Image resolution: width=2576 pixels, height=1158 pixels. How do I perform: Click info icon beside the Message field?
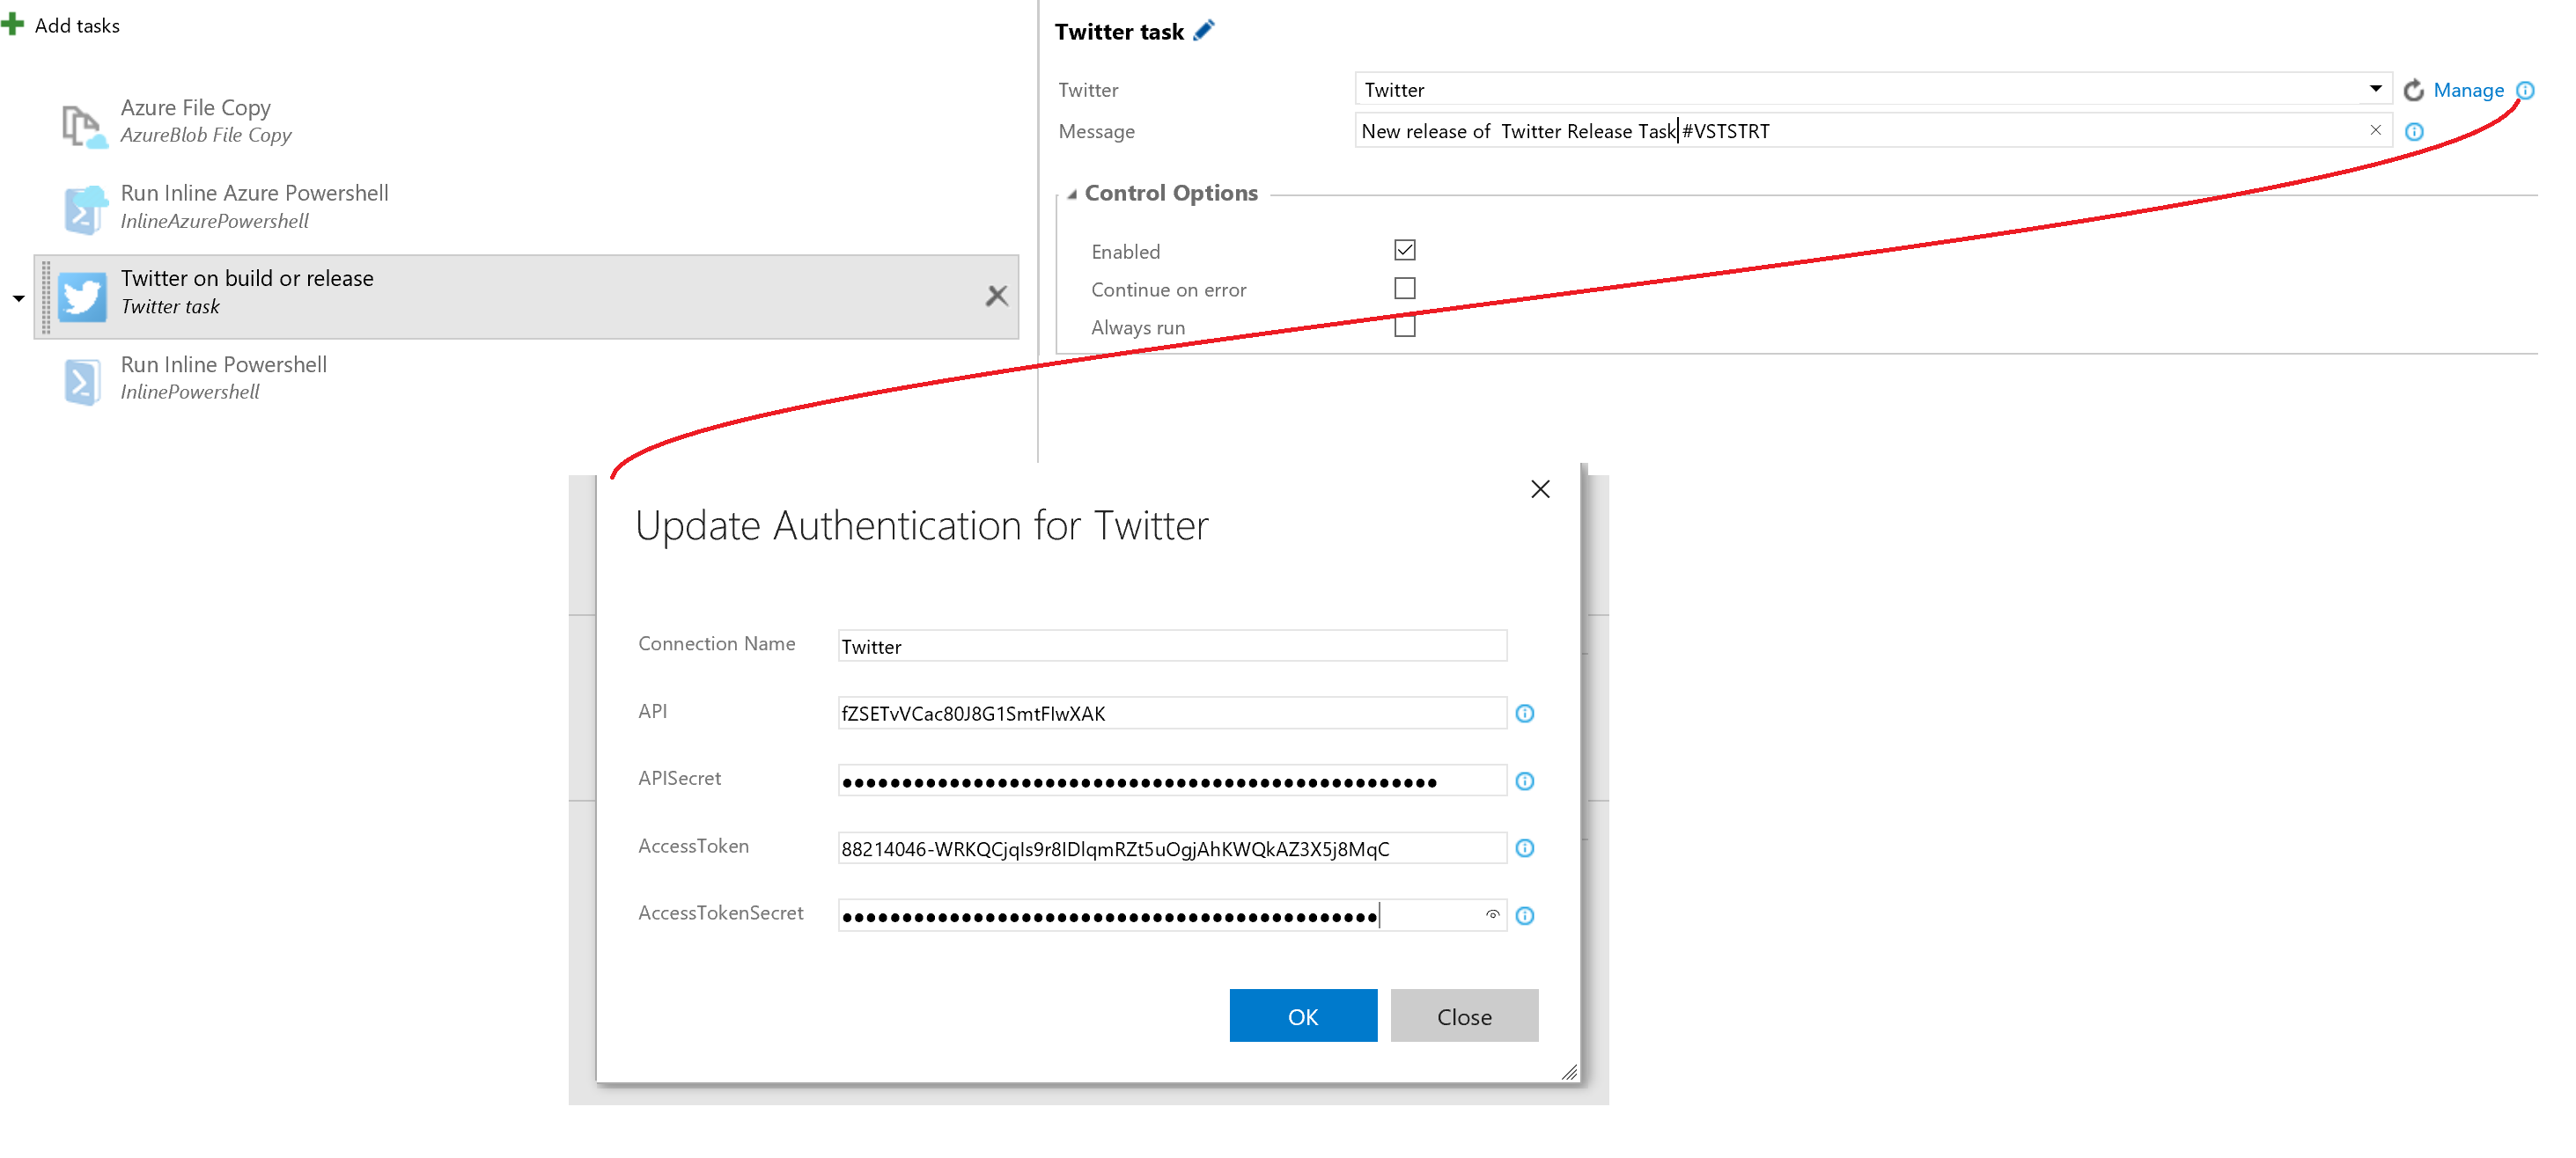pyautogui.click(x=2414, y=132)
